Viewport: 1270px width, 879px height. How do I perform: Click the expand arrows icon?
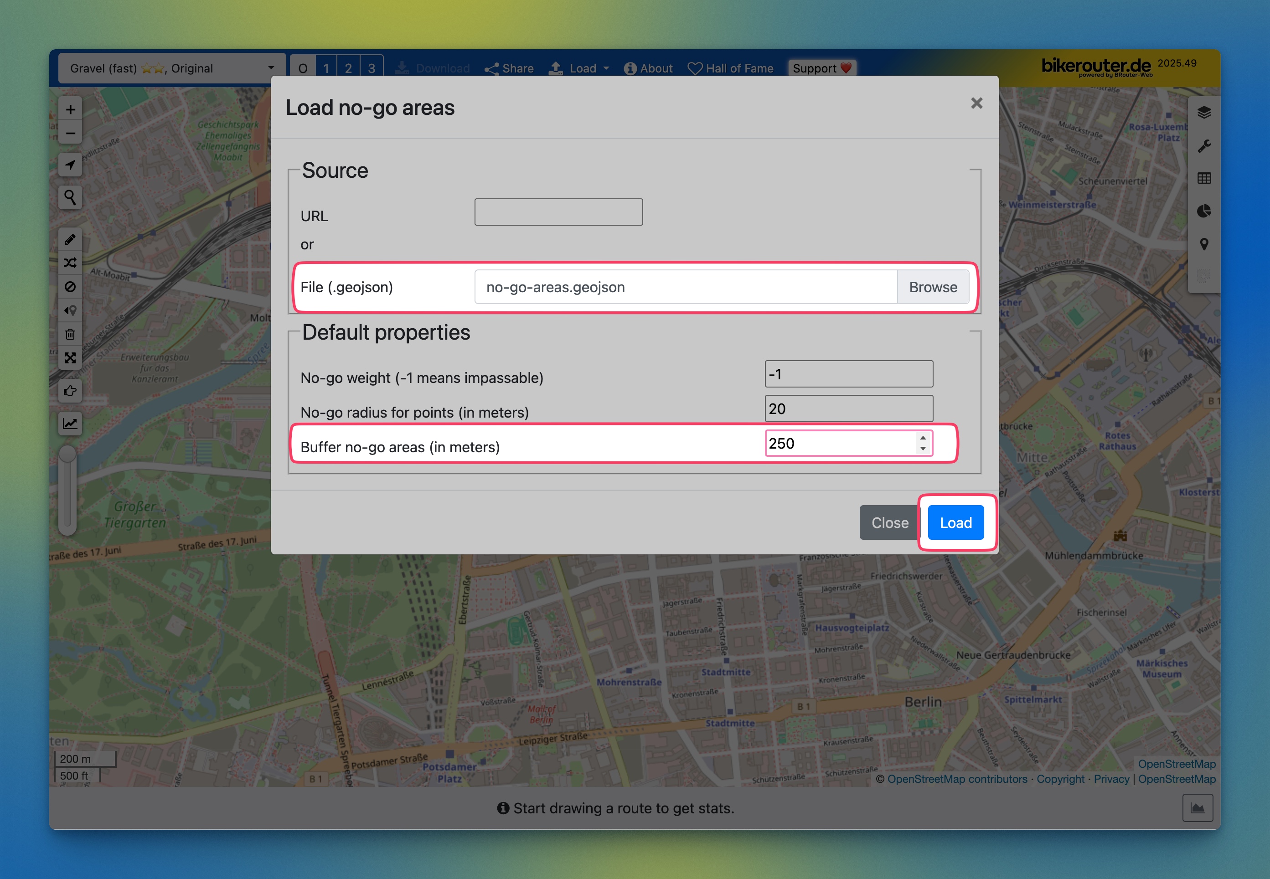tap(70, 358)
